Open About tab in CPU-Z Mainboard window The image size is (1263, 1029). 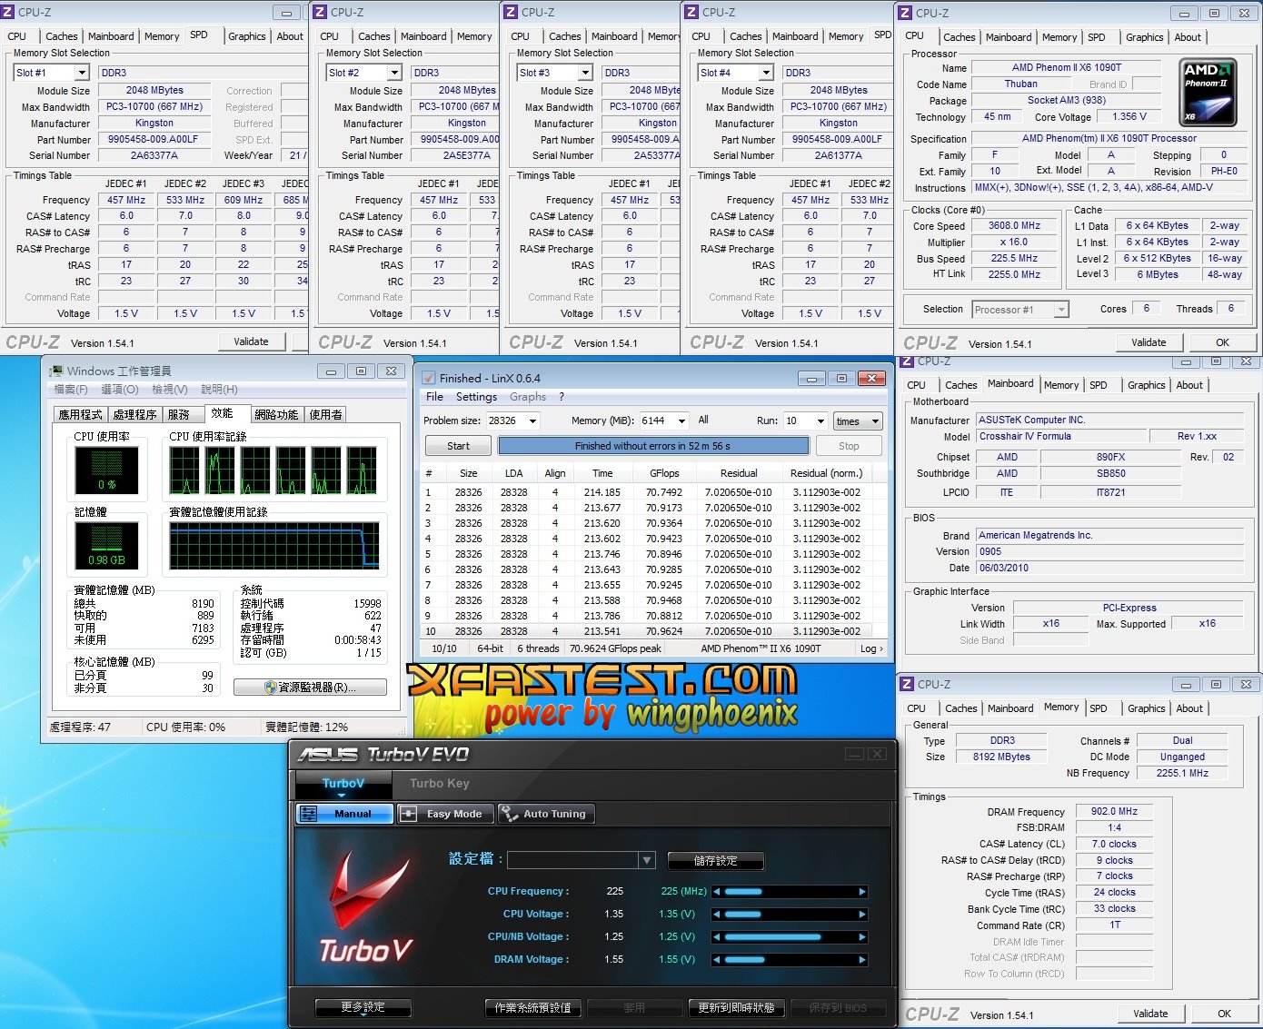1189,385
